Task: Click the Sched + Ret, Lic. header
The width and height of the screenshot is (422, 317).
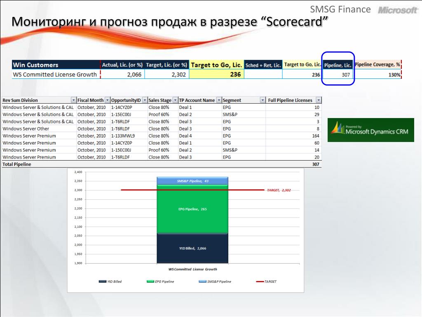Action: pos(263,65)
